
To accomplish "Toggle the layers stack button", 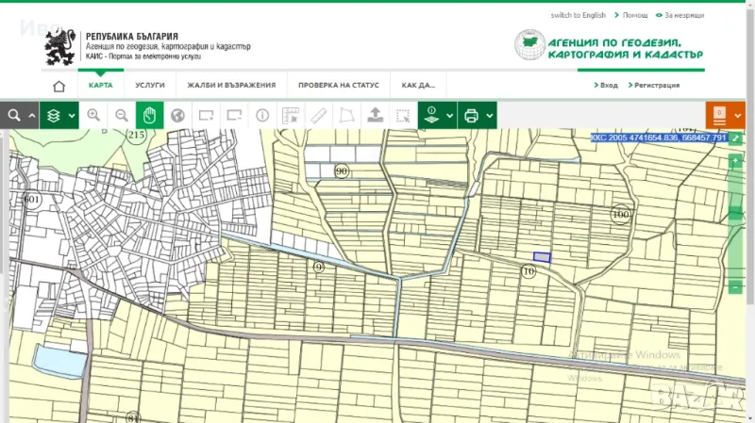I will (54, 116).
